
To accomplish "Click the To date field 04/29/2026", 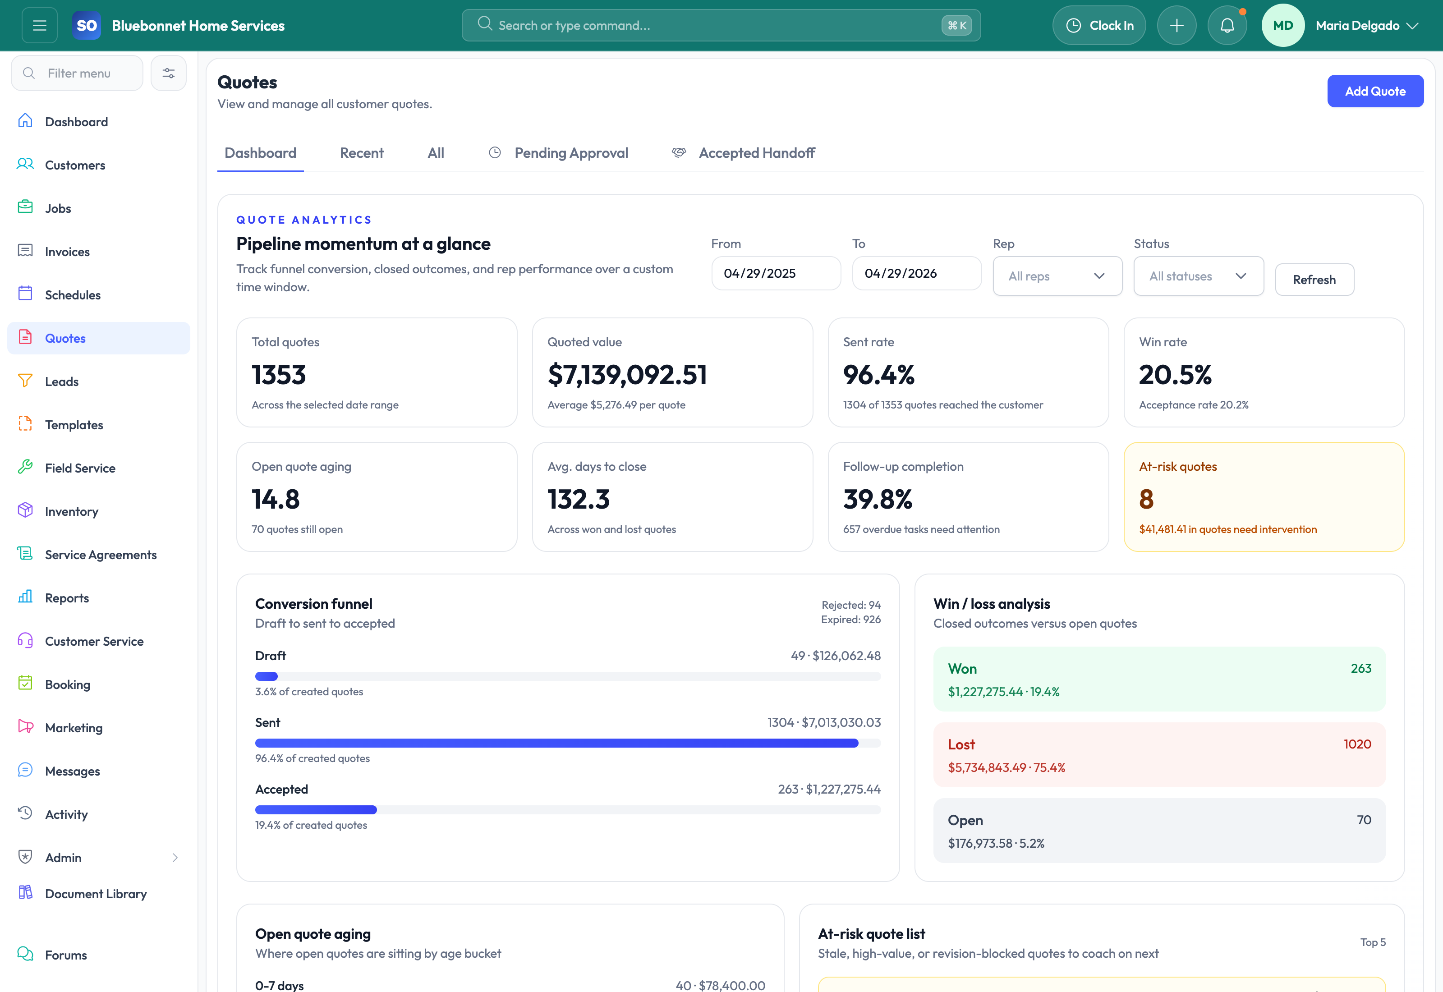I will tap(917, 274).
